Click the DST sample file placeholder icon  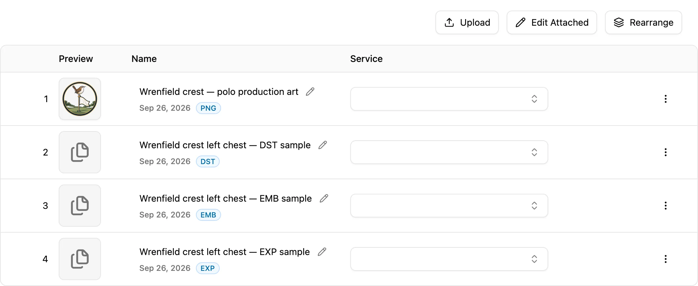pyautogui.click(x=80, y=152)
